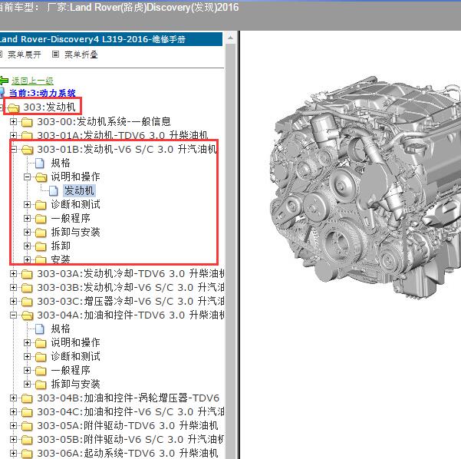Select 一般程序 under 303-04A
The height and width of the screenshot is (459, 461).
(71, 371)
